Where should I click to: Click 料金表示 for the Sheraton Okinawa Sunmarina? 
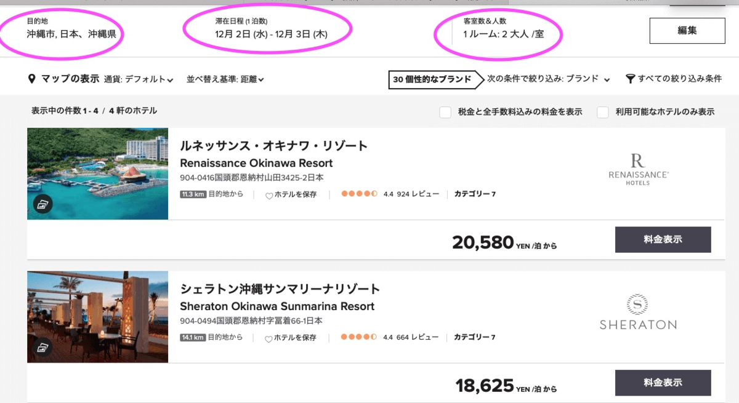[663, 382]
